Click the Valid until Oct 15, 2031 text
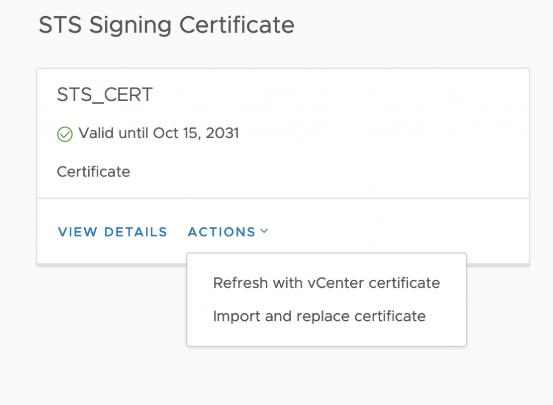553x405 pixels. (x=158, y=133)
